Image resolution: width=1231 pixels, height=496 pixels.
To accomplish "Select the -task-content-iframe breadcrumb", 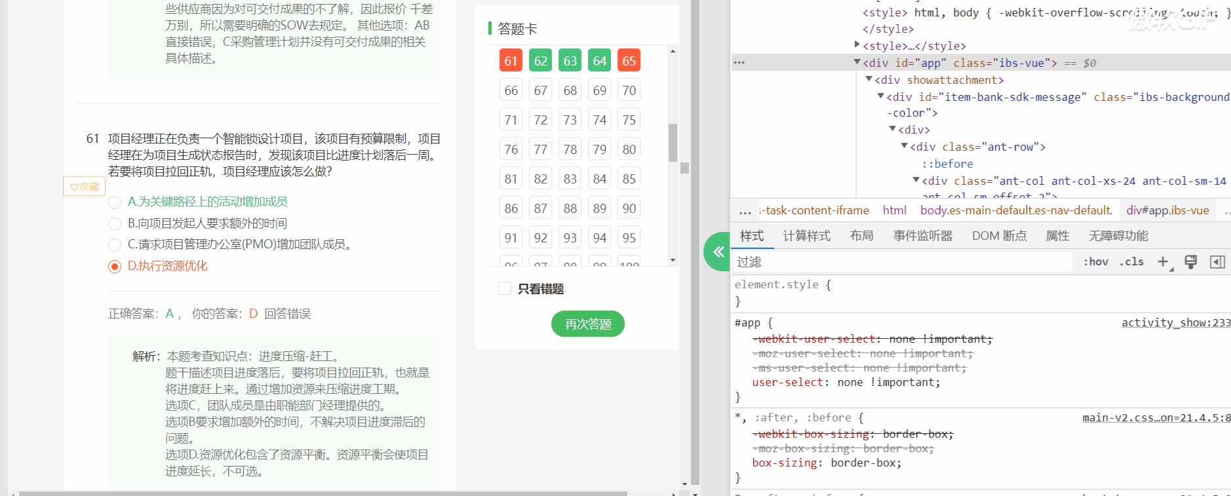I will (x=815, y=210).
